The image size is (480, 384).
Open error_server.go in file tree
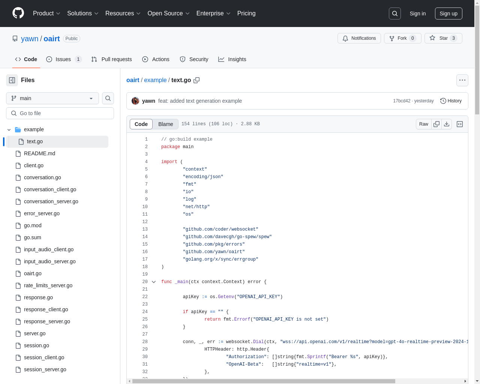point(42,214)
